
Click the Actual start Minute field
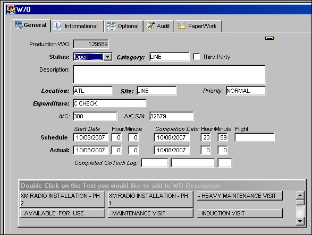click(133, 150)
